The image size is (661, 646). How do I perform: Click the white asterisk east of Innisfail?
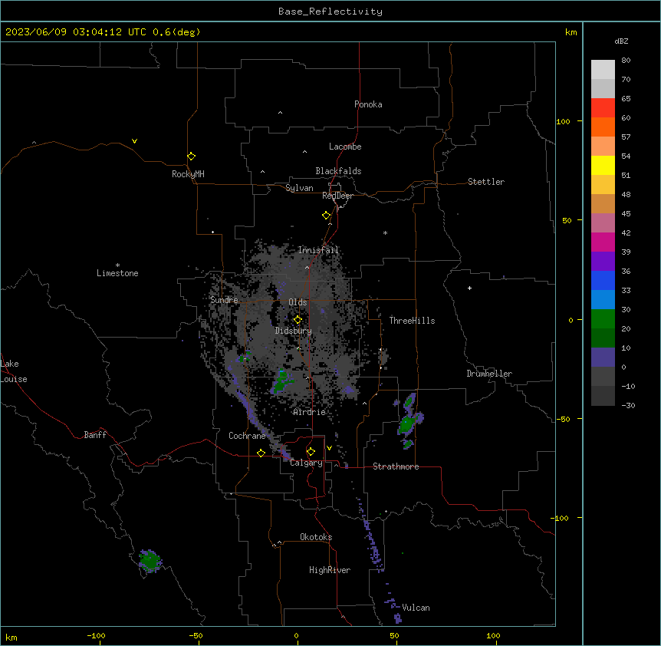point(385,232)
